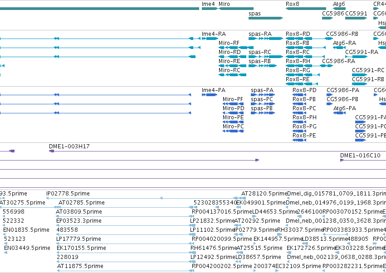Open the Rox8-RG transcript label
The width and height of the screenshot is (386, 273).
pos(298,70)
